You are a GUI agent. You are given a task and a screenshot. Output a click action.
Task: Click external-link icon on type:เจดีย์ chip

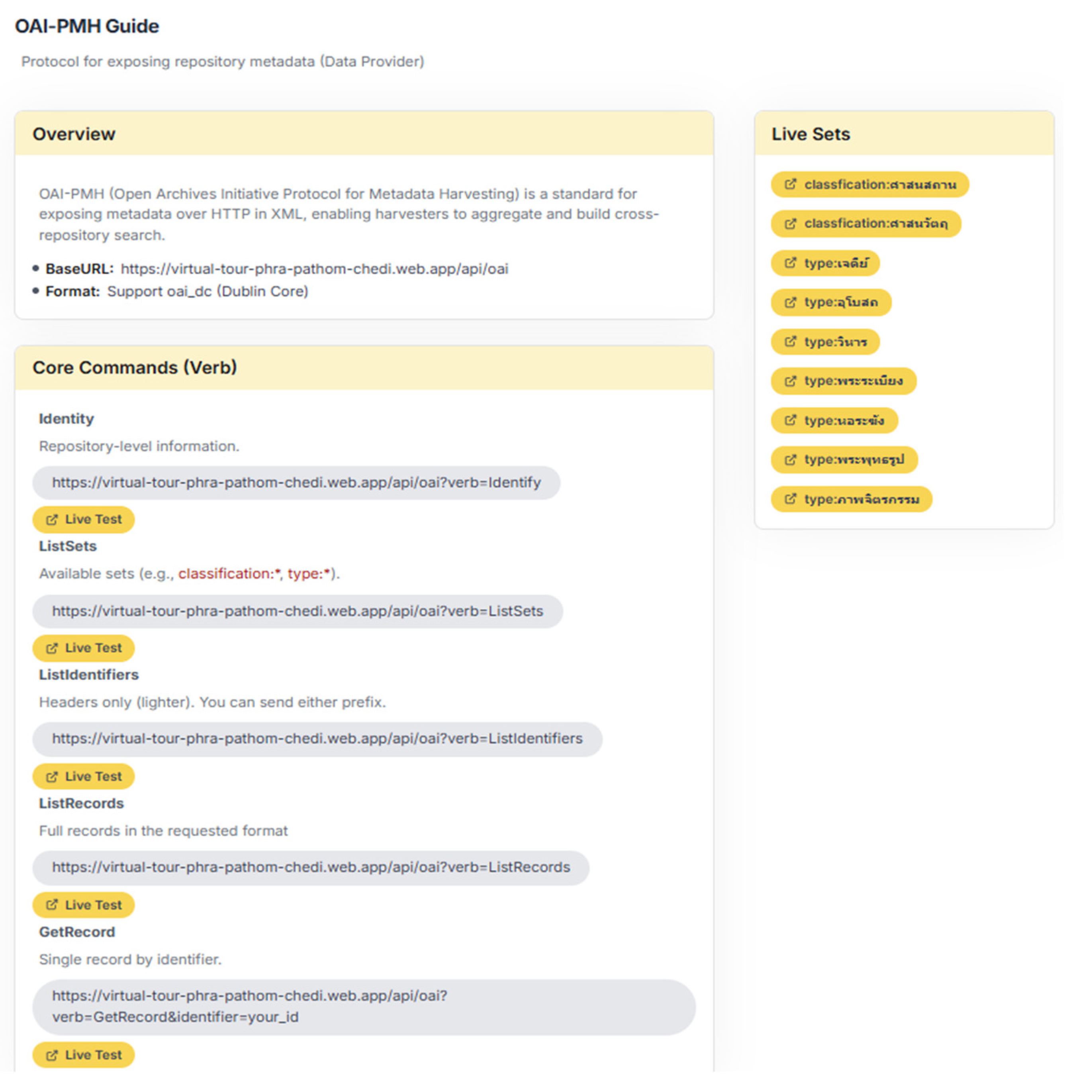click(790, 263)
